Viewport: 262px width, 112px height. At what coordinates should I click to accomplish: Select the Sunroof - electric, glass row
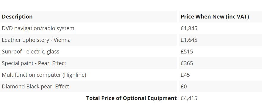[x=131, y=51]
